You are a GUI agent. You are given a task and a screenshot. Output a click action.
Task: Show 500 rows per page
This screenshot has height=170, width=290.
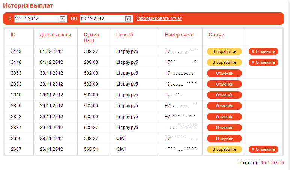click(x=280, y=163)
